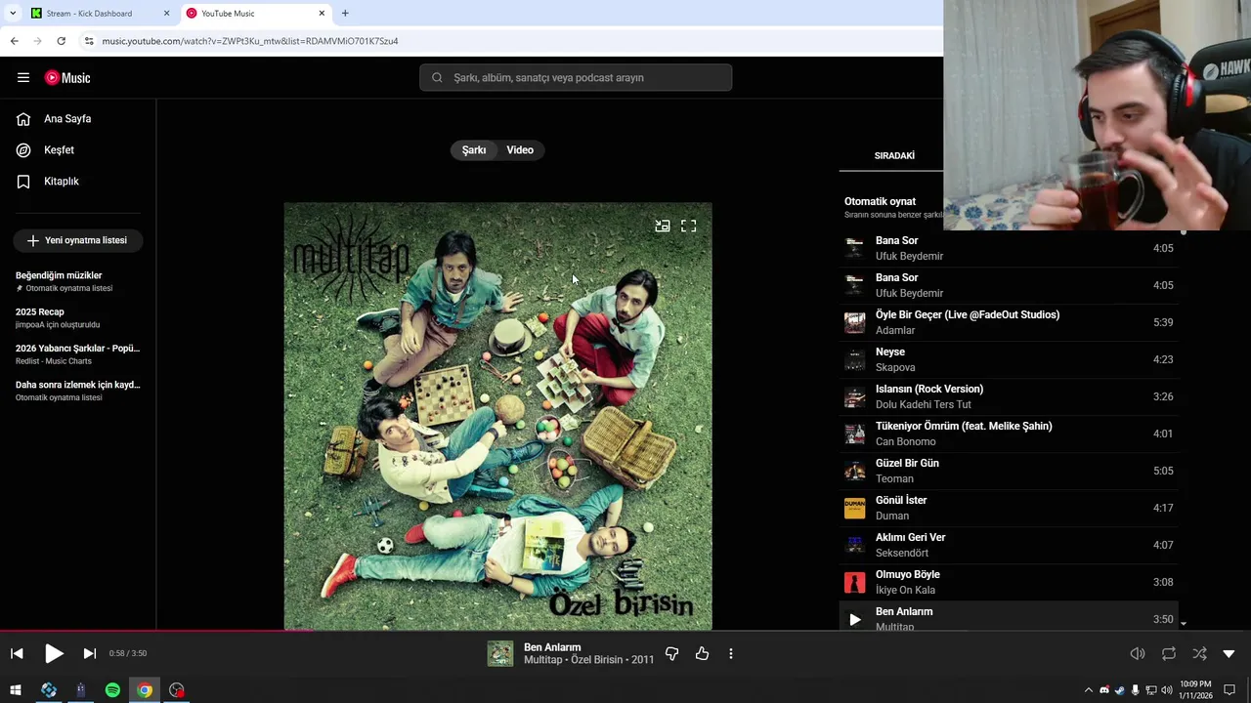1251x703 pixels.
Task: Enter fullscreen on album art
Action: click(x=689, y=226)
